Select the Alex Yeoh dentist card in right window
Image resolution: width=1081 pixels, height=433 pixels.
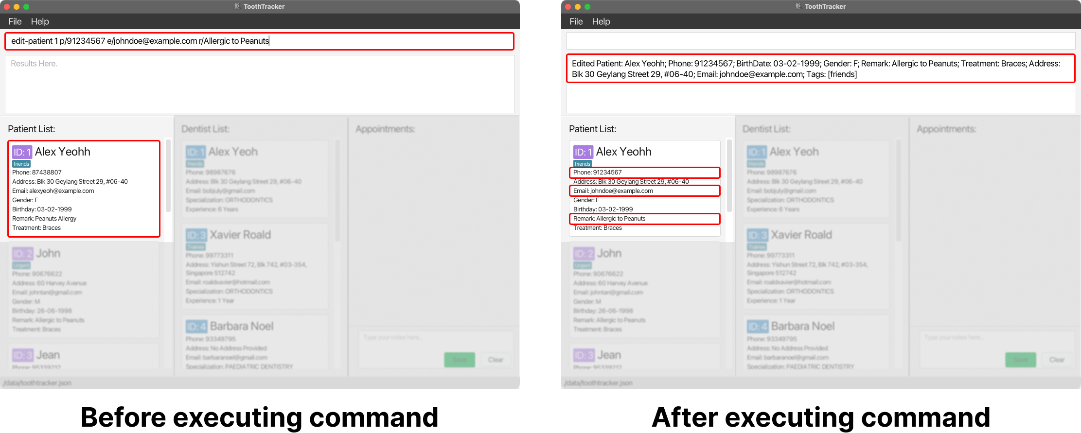pos(816,179)
